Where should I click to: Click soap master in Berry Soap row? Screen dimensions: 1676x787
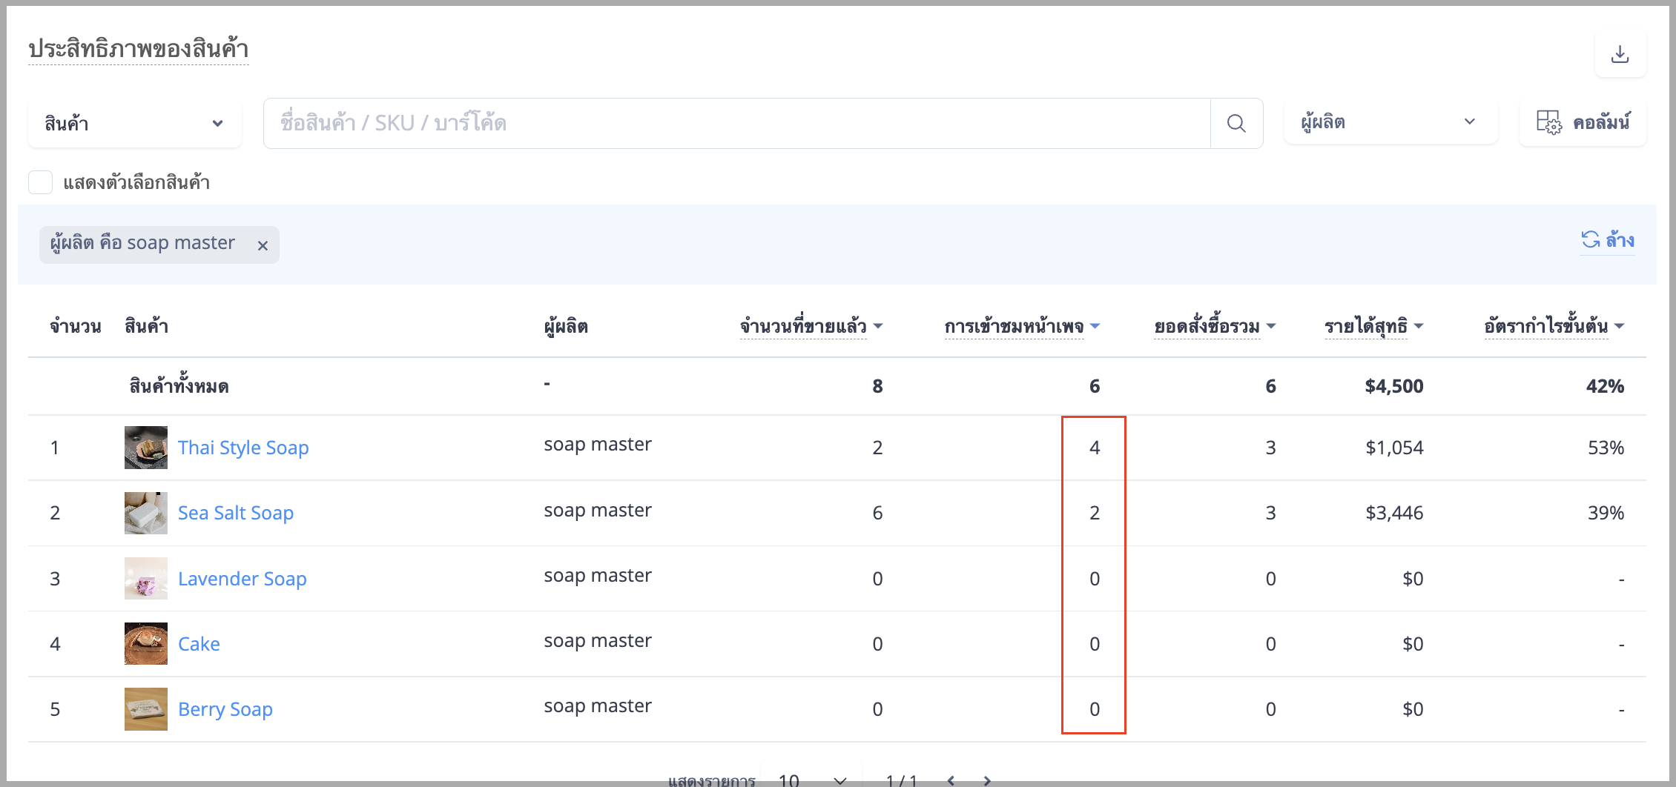tap(598, 706)
